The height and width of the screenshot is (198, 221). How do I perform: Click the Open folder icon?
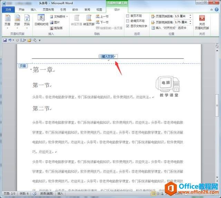pos(29,40)
